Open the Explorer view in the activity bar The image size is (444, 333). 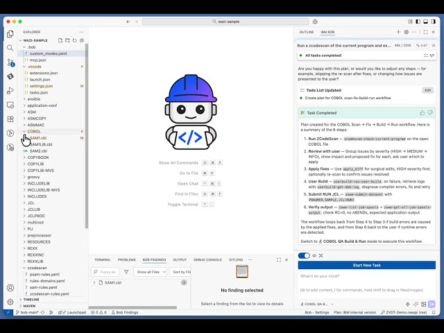10,34
